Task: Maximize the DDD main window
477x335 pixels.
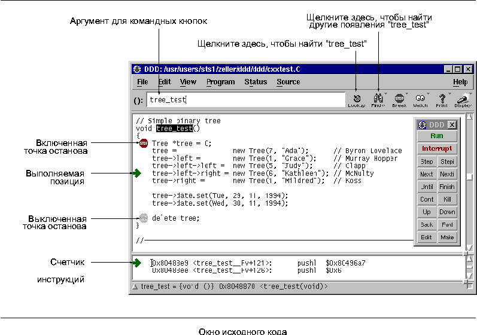Action: click(x=457, y=69)
